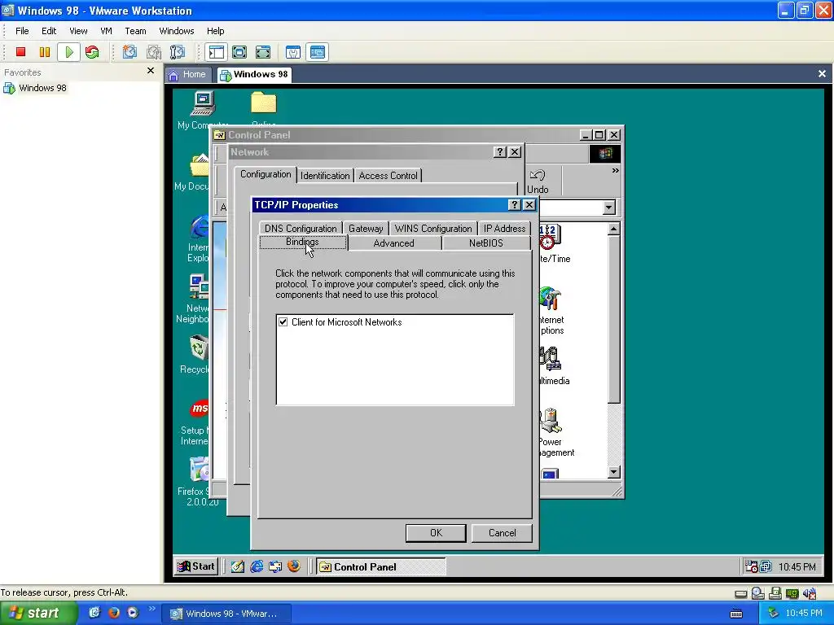Click OK in TCP/IP Properties

436,533
